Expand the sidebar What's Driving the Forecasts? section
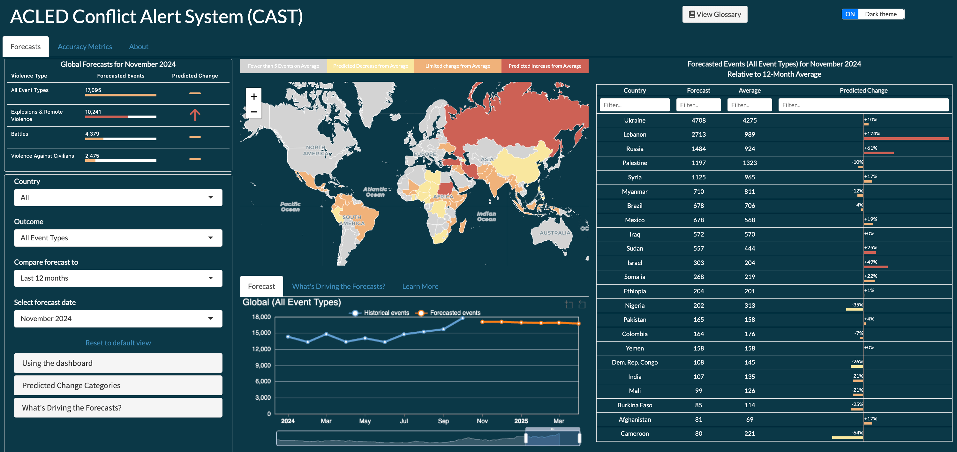 (x=118, y=407)
